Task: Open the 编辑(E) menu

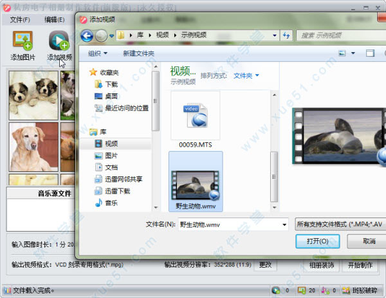Action: tap(55, 20)
